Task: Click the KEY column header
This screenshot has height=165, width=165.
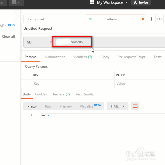Action: tap(36, 75)
